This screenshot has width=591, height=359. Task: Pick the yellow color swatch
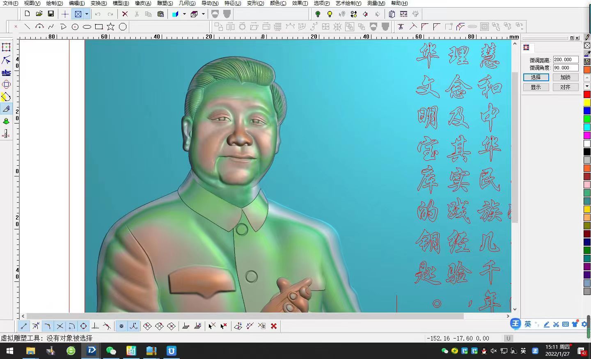point(587,103)
